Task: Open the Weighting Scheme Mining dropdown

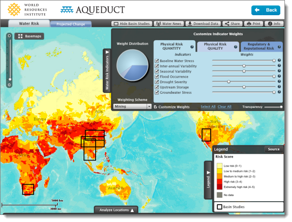Action: pos(132,107)
